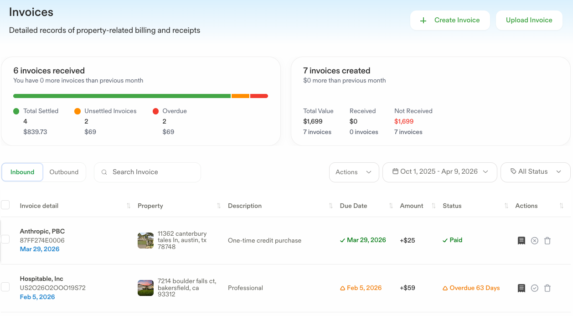Image resolution: width=573 pixels, height=316 pixels.
Task: Click the 6 invoices received heading
Action: tap(49, 71)
